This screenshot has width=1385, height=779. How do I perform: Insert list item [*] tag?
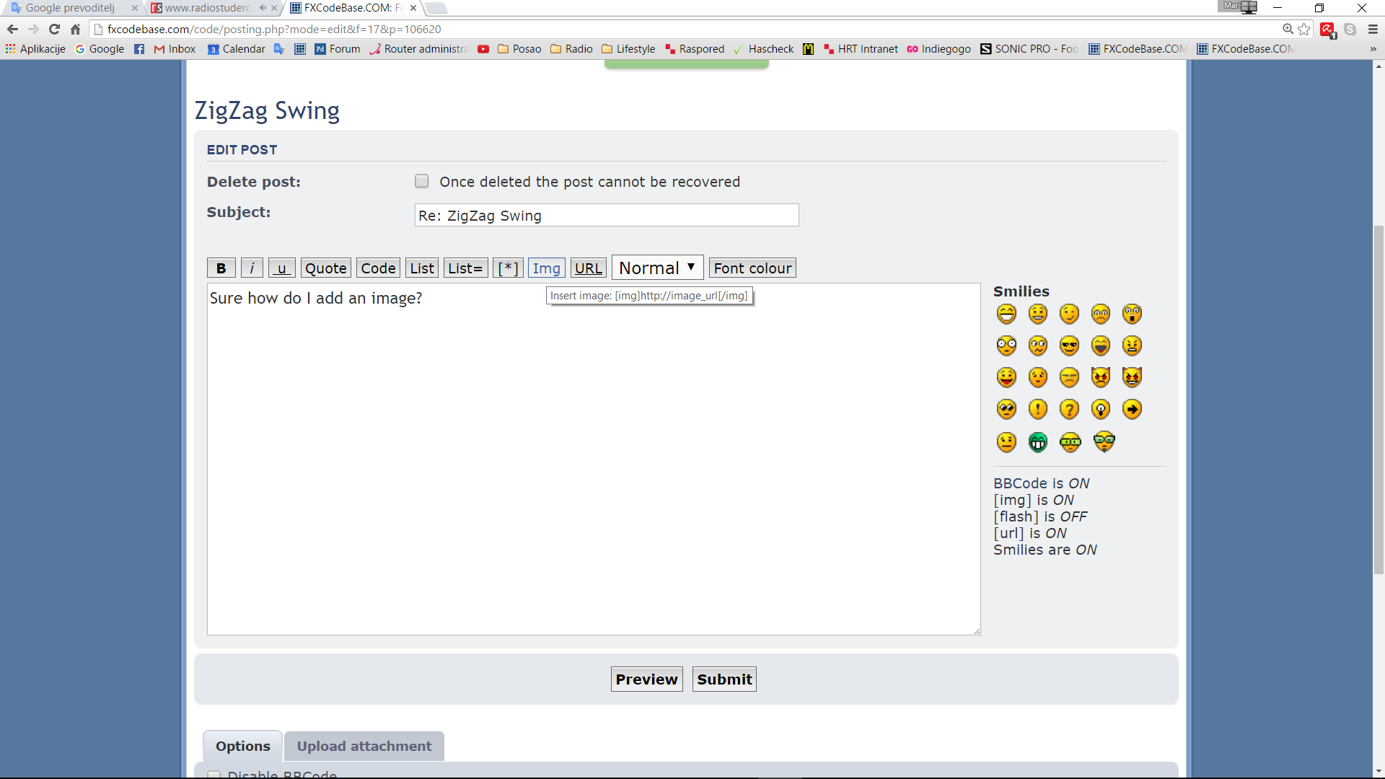pyautogui.click(x=508, y=268)
